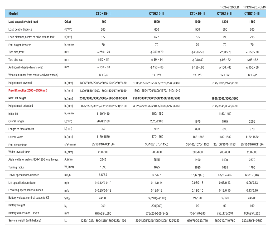
Task: Click 'Load capacity/rated load' row label
Action: [23, 22]
